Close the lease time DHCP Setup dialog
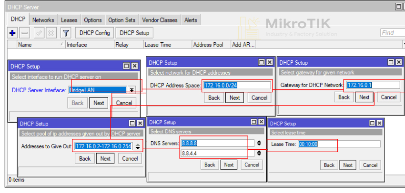The height and width of the screenshot is (193, 405). pyautogui.click(x=379, y=123)
